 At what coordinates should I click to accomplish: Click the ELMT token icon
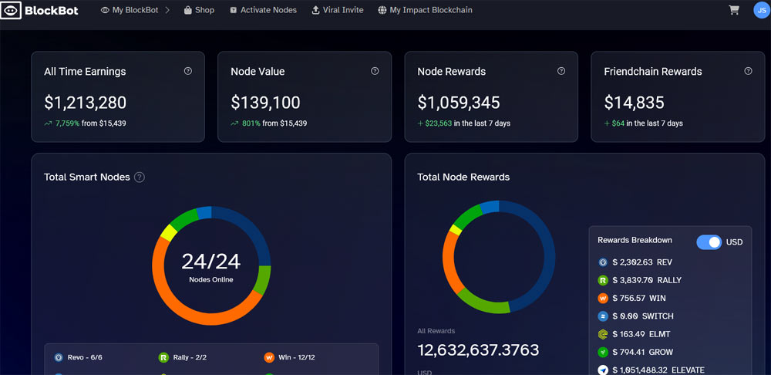[x=603, y=334]
